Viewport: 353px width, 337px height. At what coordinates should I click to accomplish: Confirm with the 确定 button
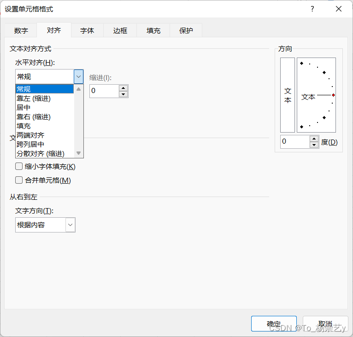274,324
